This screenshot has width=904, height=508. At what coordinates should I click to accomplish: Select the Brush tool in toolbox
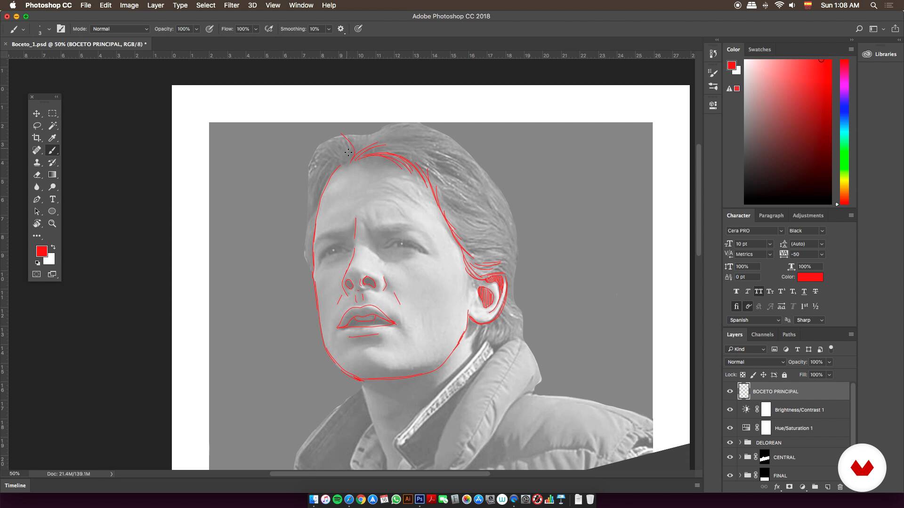coord(52,150)
